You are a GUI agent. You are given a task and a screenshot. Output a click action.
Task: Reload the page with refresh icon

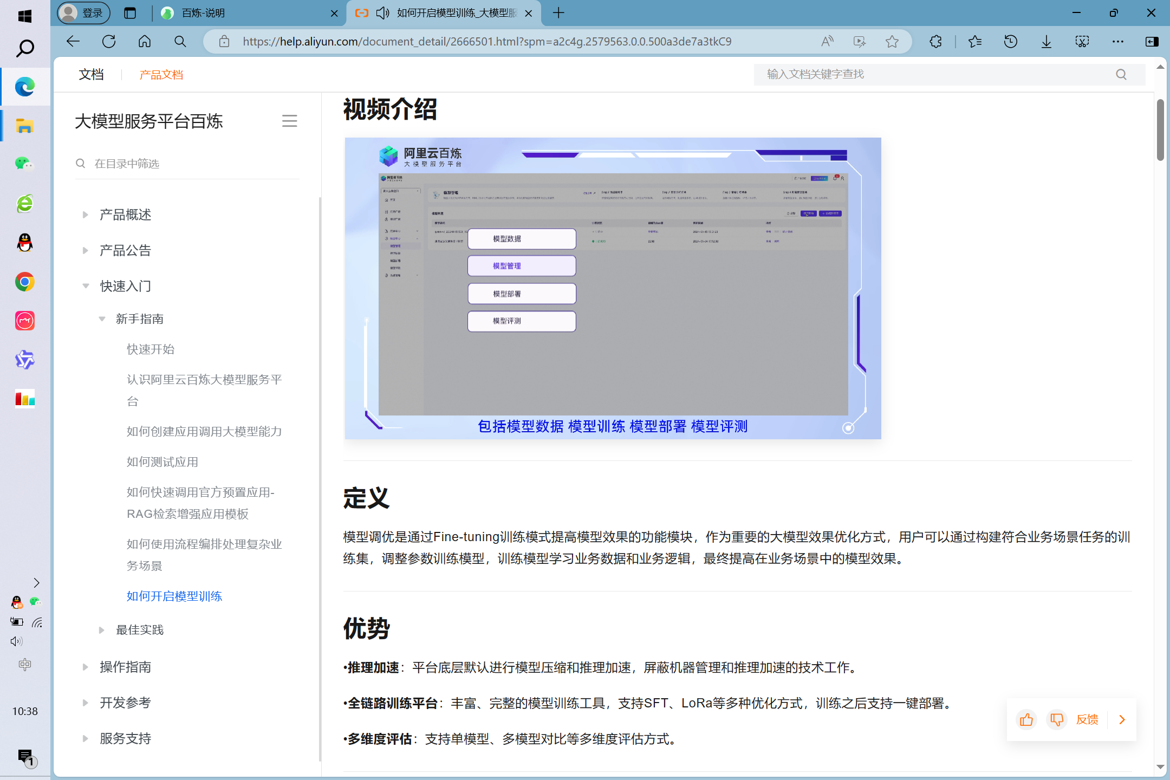coord(109,42)
